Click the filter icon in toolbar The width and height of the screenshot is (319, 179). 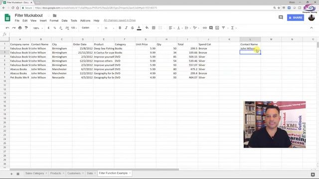click(223, 28)
